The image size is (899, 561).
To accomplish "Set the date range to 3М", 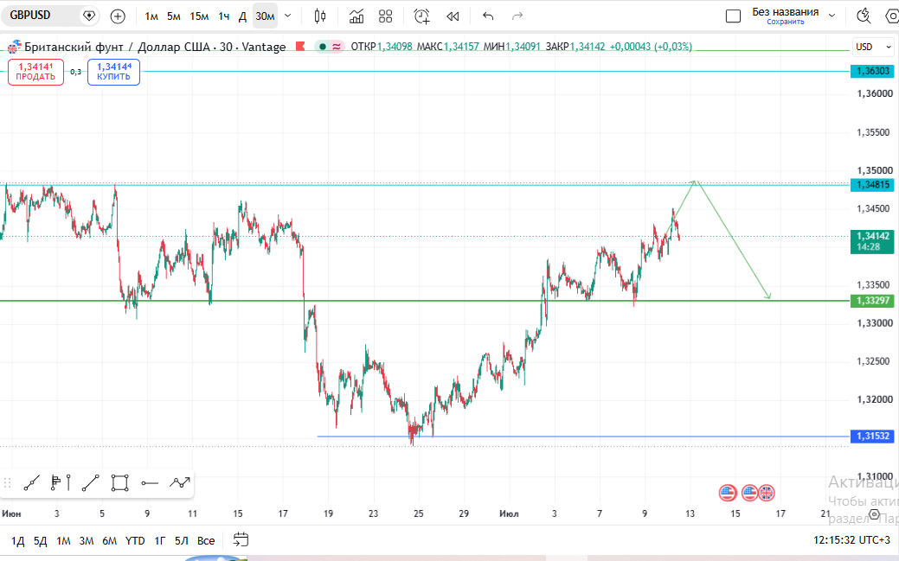I will [x=86, y=540].
